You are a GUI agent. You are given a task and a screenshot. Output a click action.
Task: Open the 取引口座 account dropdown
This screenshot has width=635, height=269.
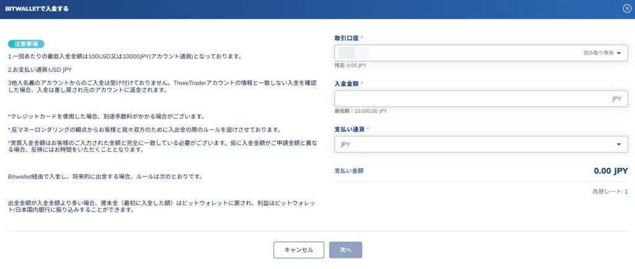pyautogui.click(x=481, y=53)
